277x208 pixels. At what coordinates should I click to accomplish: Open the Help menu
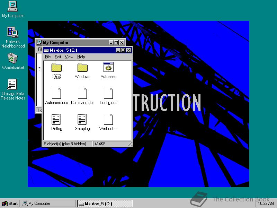81,57
